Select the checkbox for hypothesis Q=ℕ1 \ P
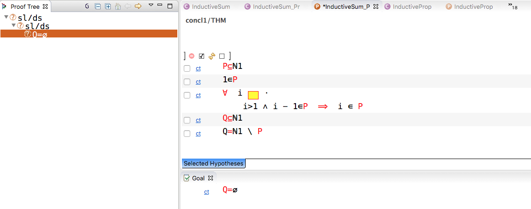This screenshot has height=209, width=531. (187, 134)
